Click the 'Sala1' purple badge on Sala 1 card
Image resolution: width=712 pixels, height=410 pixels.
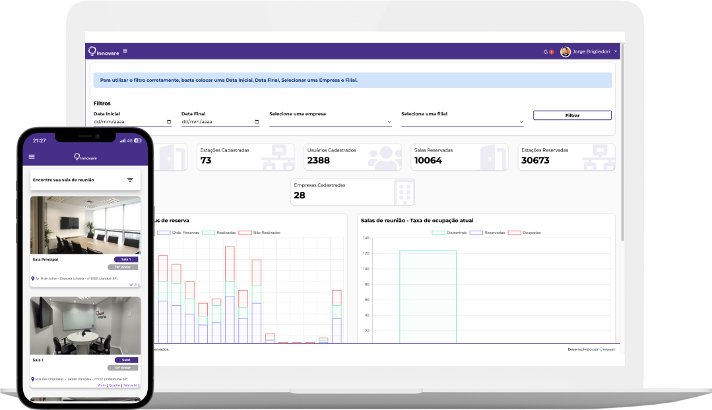[126, 360]
